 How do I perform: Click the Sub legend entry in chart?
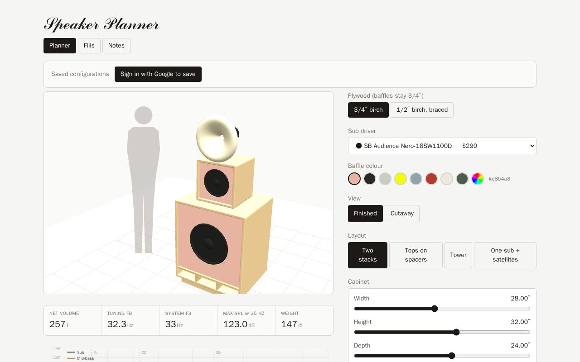click(x=76, y=352)
